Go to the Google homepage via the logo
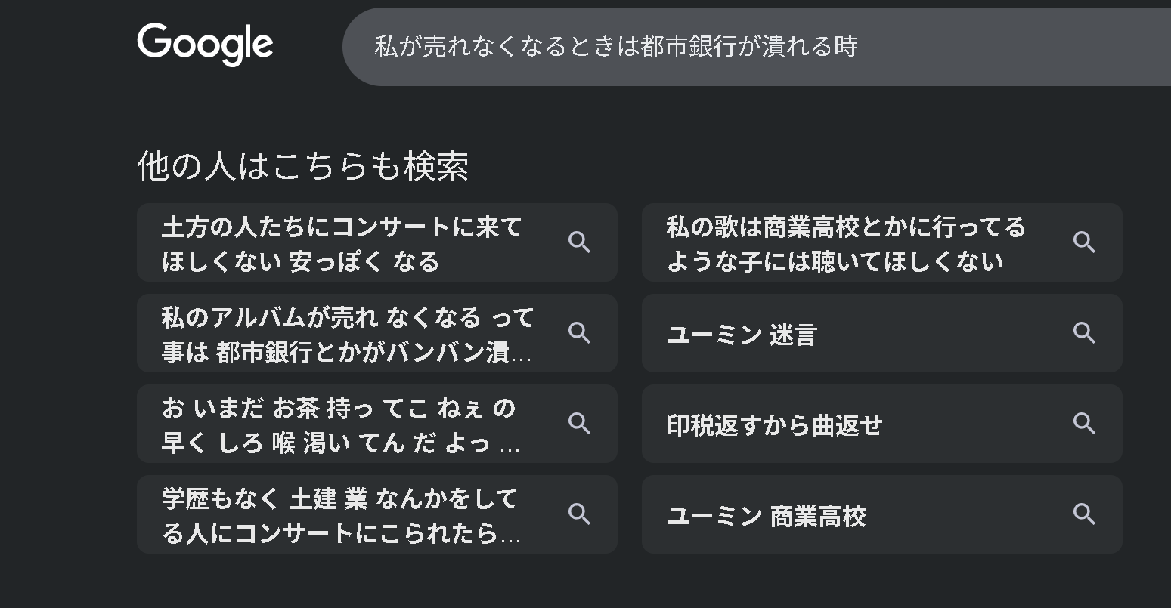This screenshot has height=608, width=1171. click(x=205, y=45)
